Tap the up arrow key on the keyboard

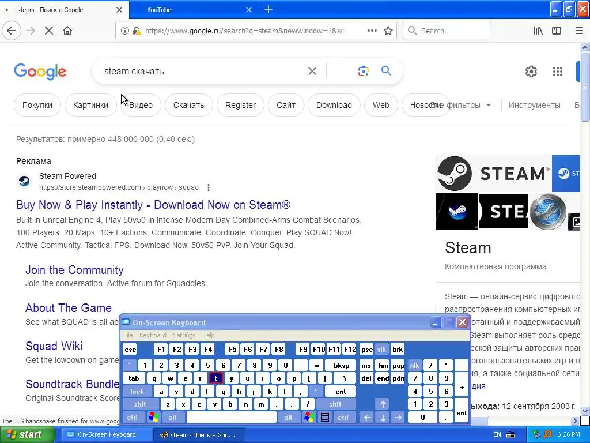click(x=383, y=404)
